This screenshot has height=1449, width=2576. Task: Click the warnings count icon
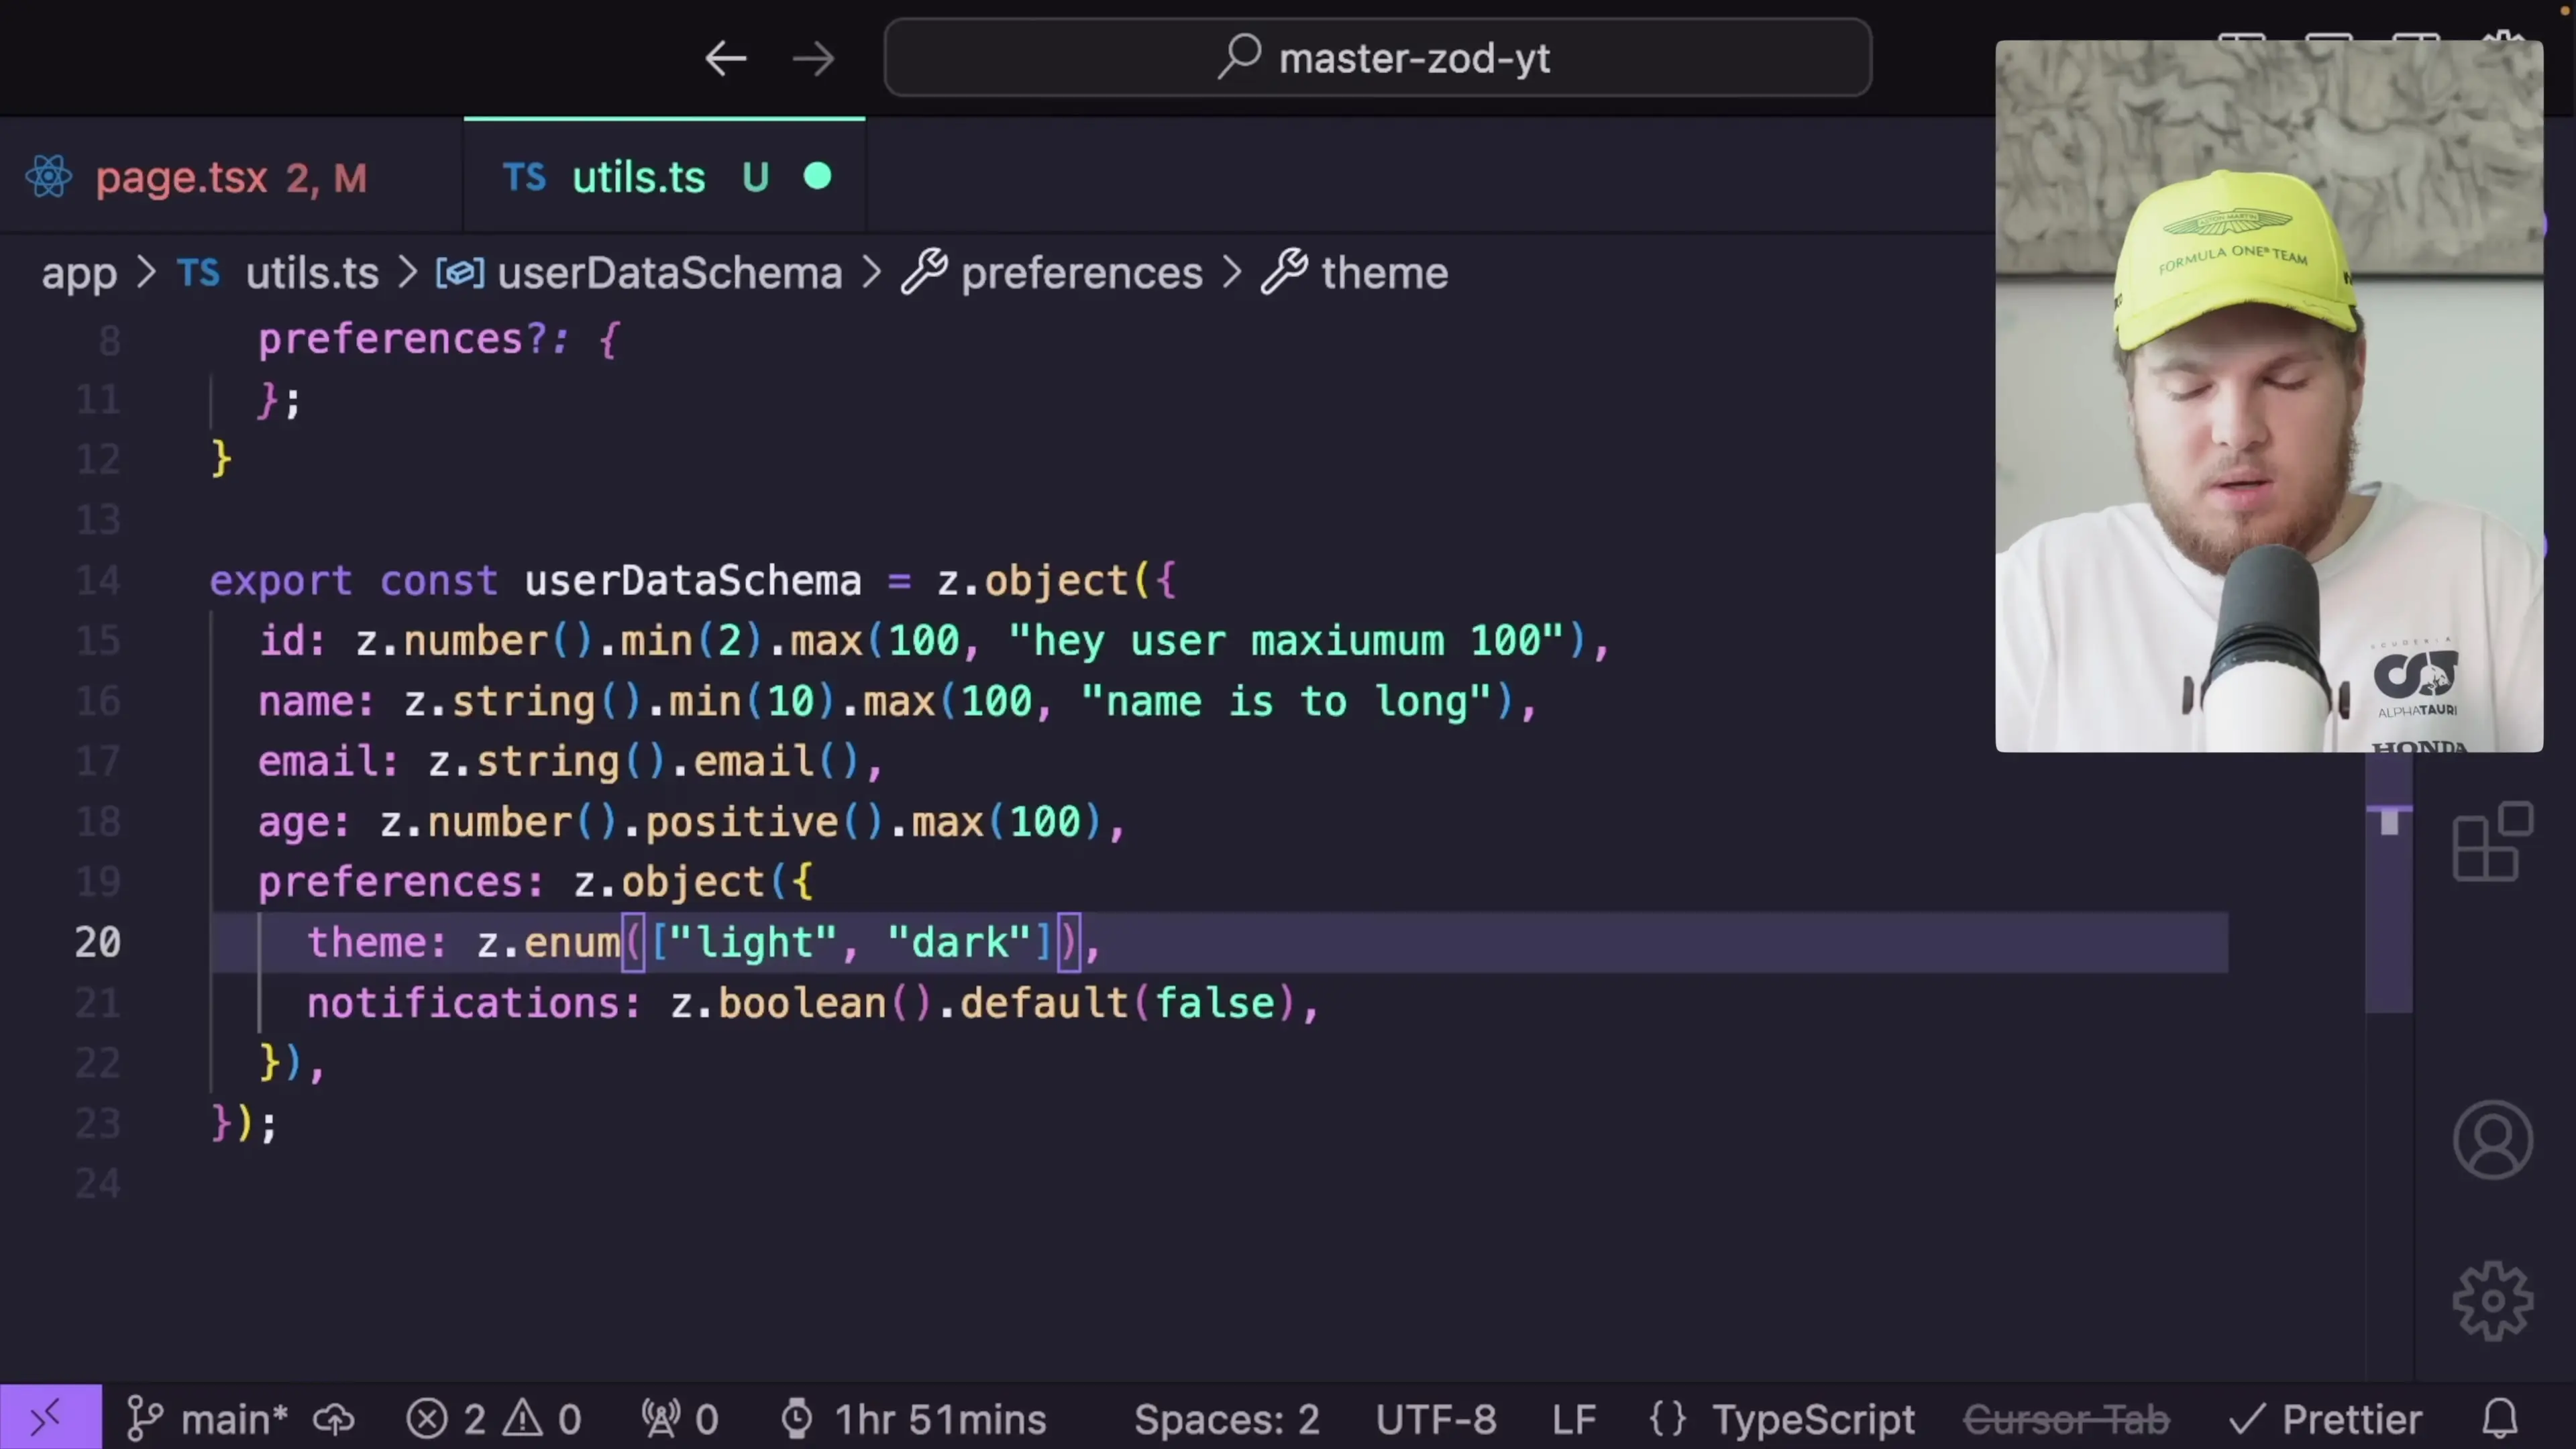542,1419
